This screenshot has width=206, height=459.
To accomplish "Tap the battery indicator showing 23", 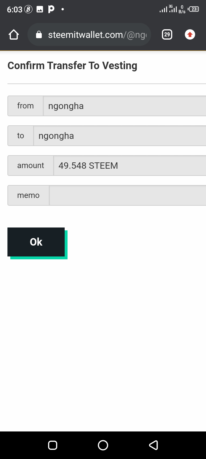I will [x=194, y=9].
